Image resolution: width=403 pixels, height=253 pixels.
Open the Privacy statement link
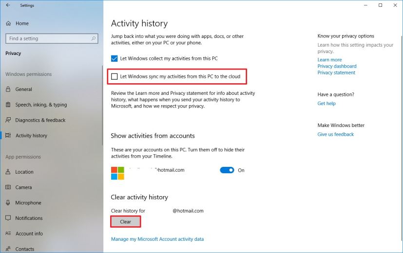[x=336, y=72]
